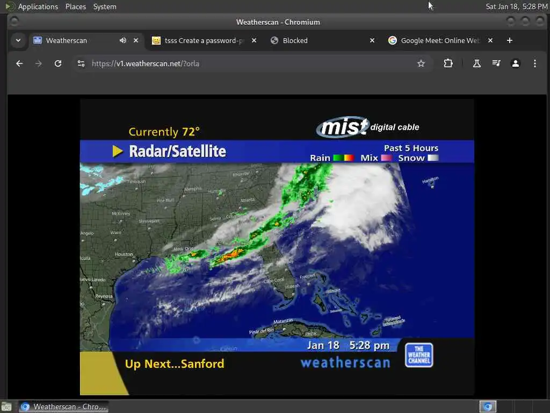
Task: Click the Currently 72° text
Action: click(164, 132)
